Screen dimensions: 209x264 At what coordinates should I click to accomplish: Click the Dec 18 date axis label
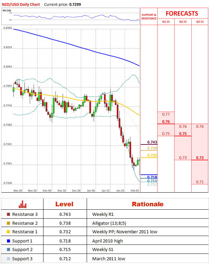point(61,191)
